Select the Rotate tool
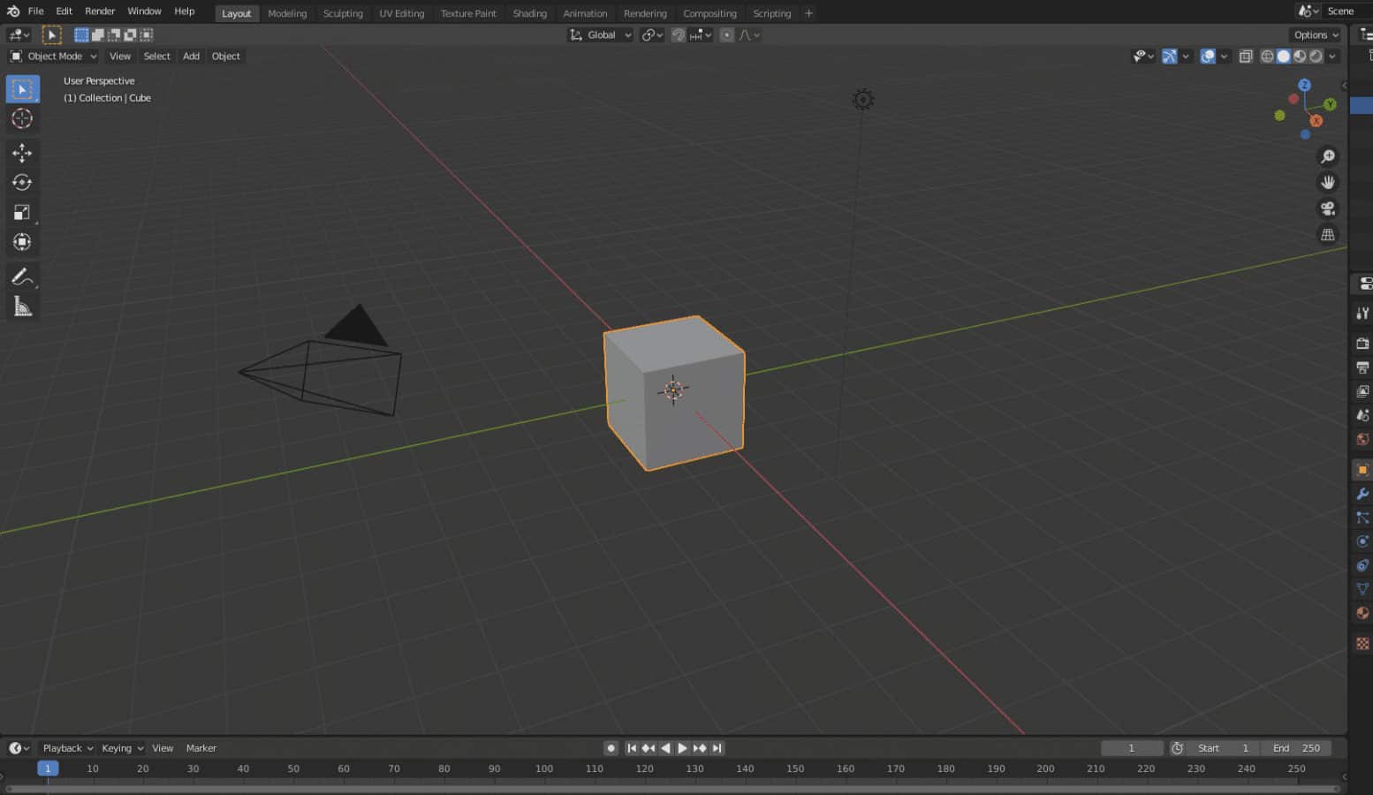 pos(23,182)
